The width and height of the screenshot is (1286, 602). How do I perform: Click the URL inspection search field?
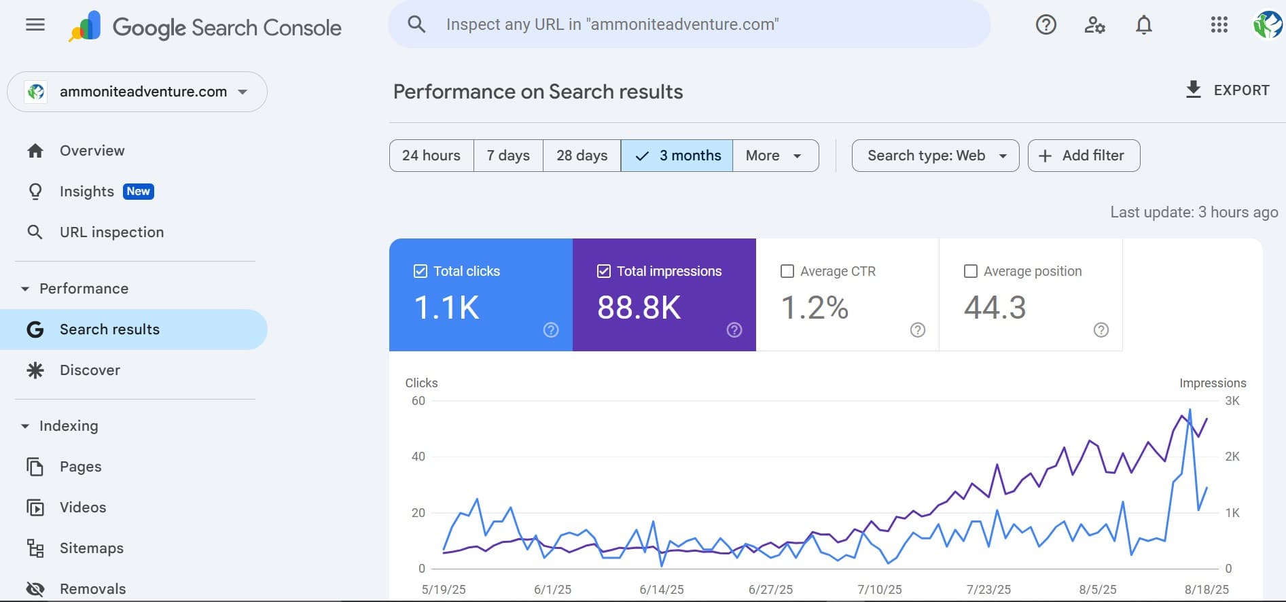coord(689,24)
